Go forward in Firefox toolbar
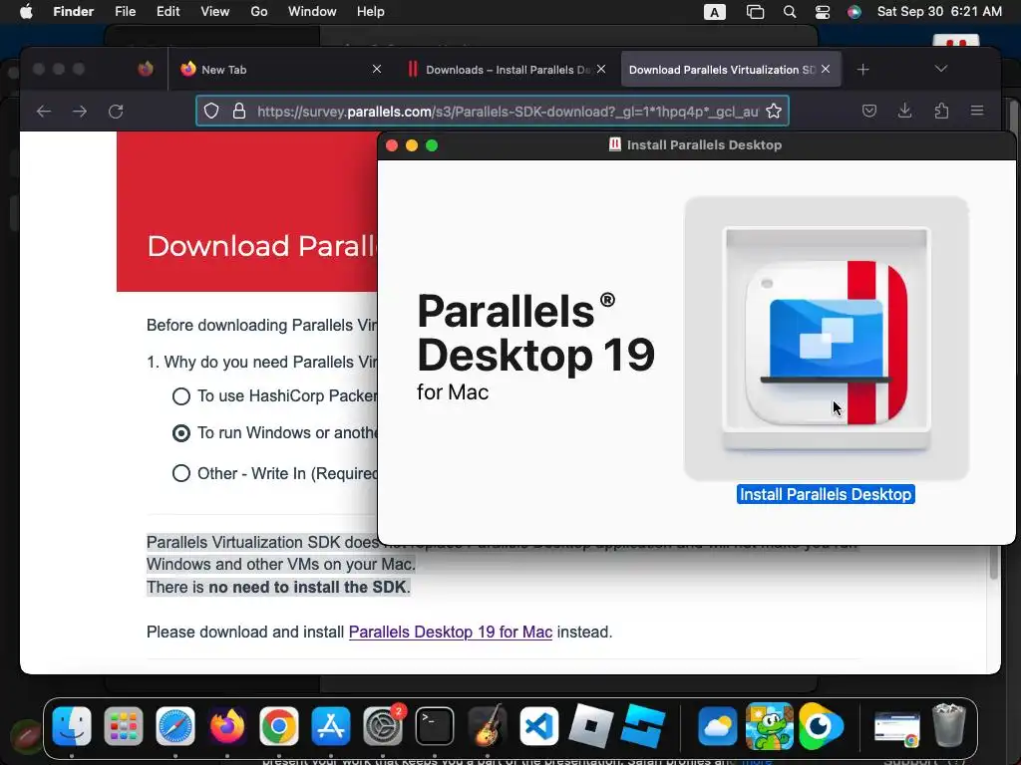The image size is (1021, 765). (x=80, y=112)
